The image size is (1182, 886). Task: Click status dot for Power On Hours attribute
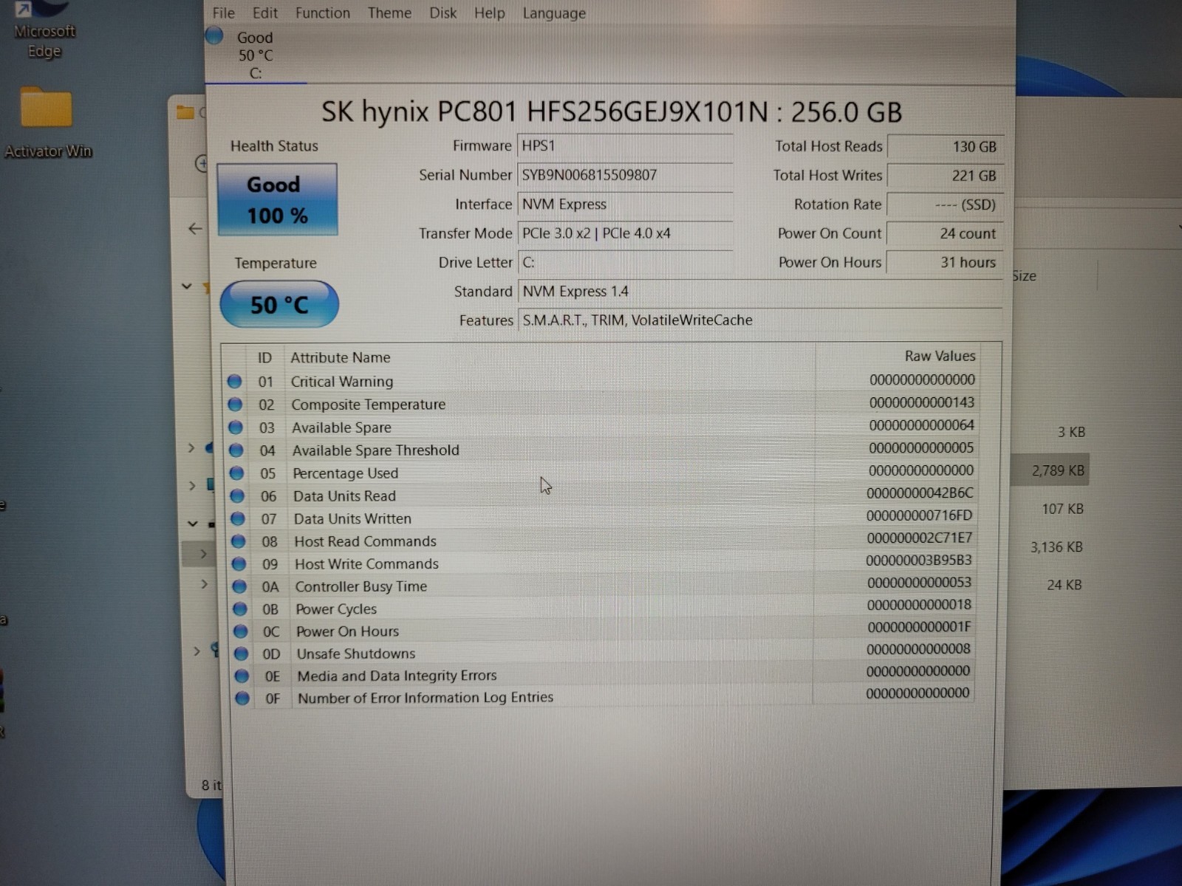click(x=240, y=631)
